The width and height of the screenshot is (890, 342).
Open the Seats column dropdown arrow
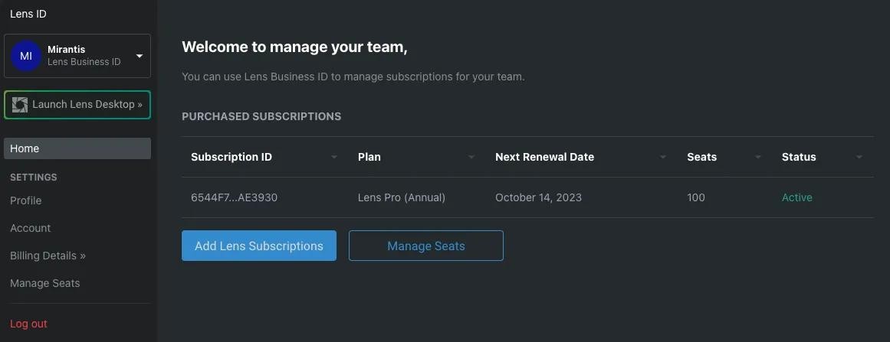pos(758,158)
